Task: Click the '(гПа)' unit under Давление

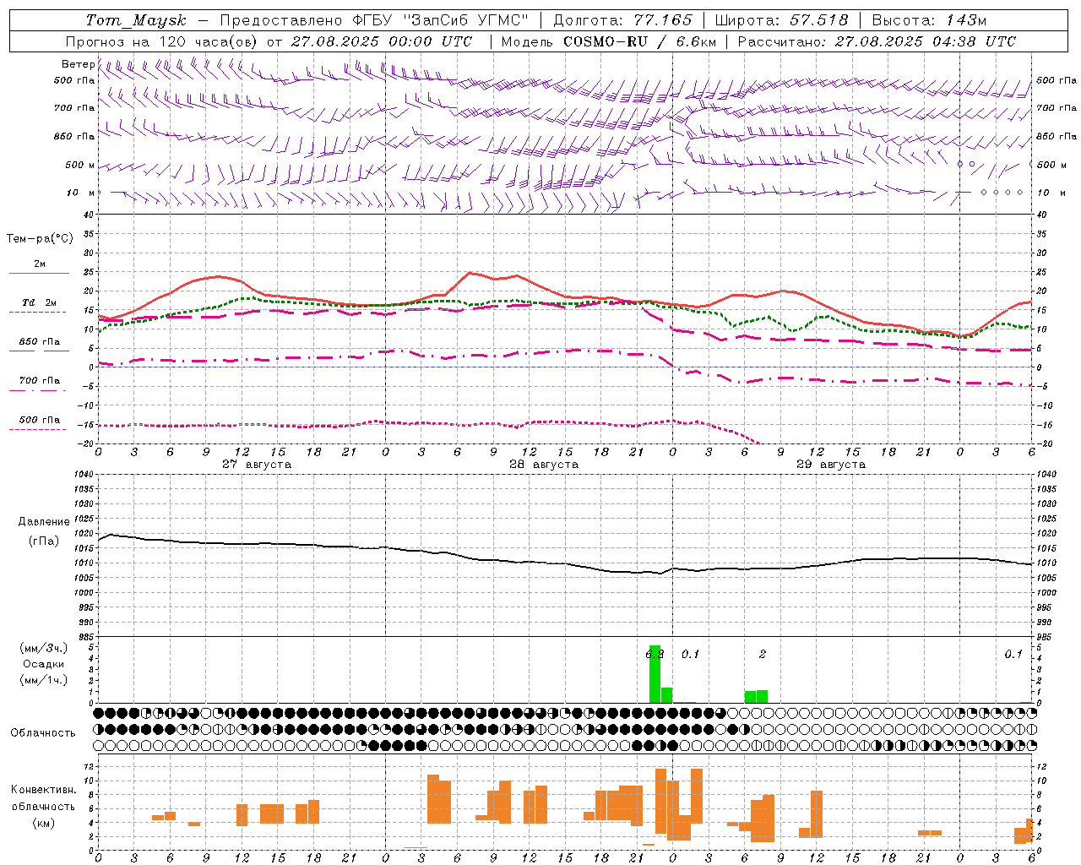Action: click(x=44, y=541)
